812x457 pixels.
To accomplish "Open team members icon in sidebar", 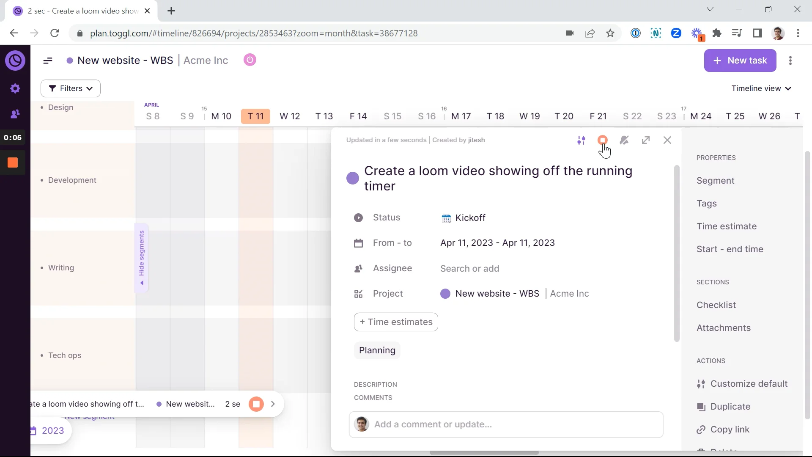I will coord(15,114).
